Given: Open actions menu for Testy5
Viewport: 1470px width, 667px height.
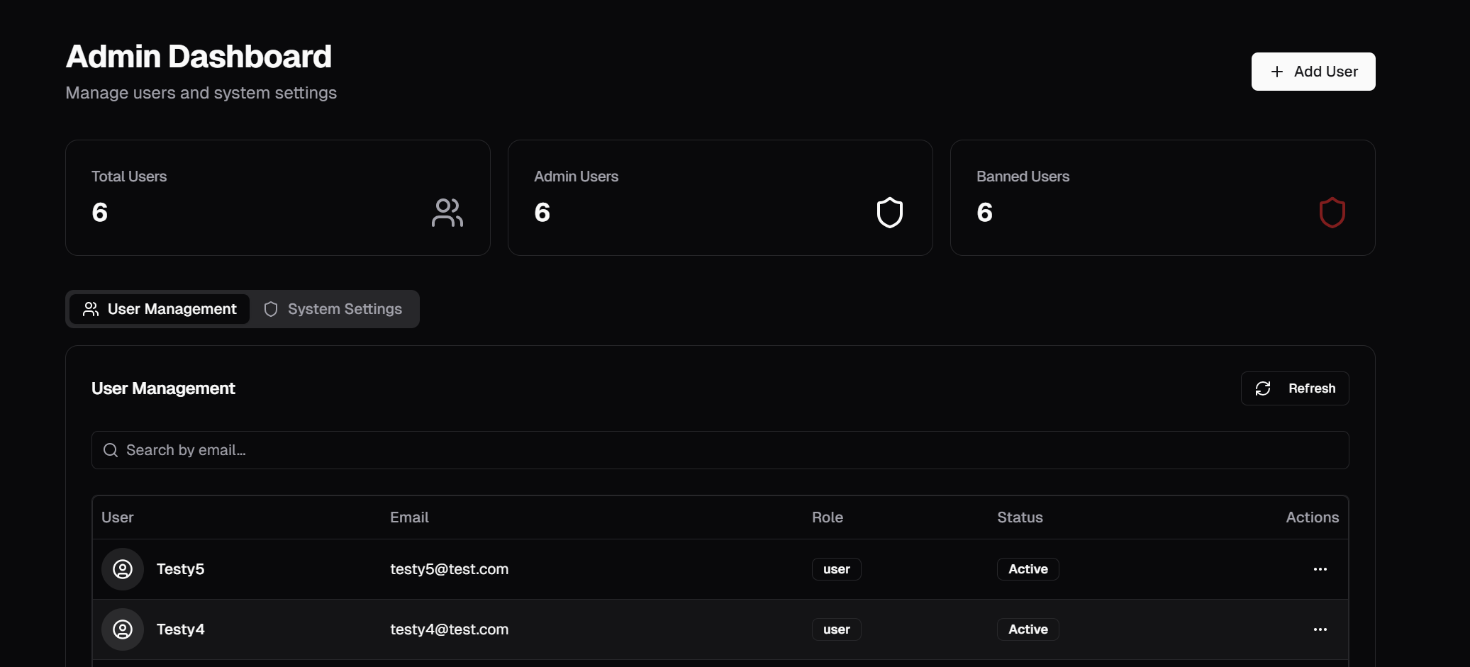Looking at the screenshot, I should [x=1320, y=569].
